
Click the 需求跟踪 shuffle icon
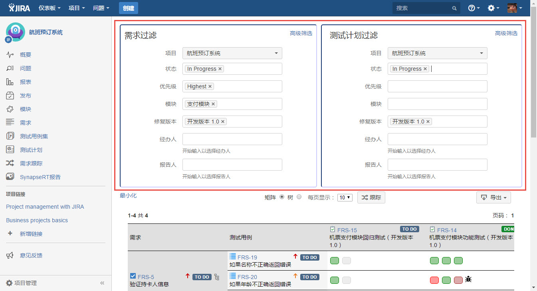10,163
